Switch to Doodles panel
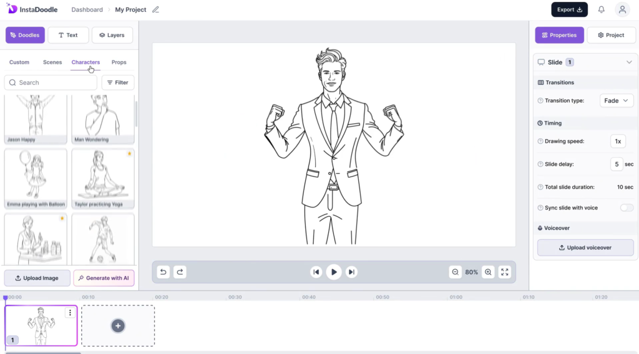This screenshot has height=354, width=639. pyautogui.click(x=25, y=35)
